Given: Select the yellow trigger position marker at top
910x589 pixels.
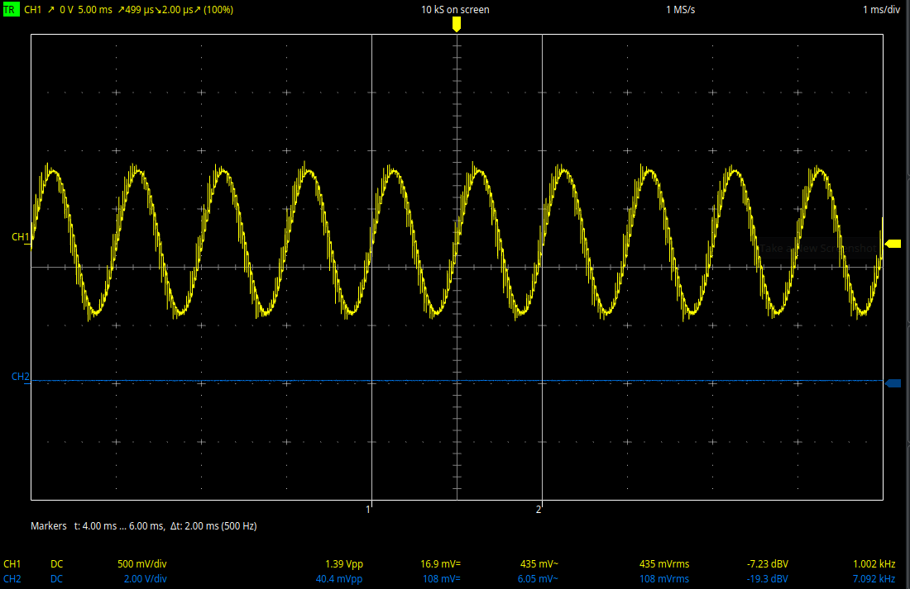Looking at the screenshot, I should 457,24.
